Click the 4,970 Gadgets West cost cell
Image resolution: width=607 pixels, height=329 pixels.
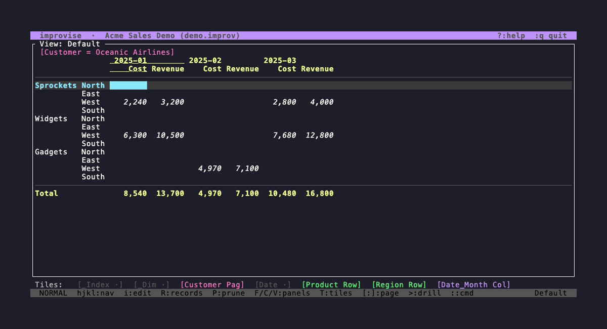coord(209,169)
